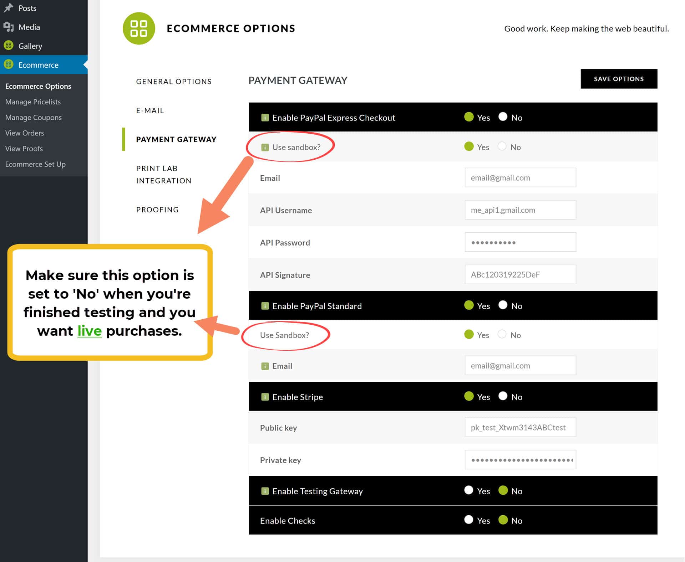Open the E-Mail settings tab
The image size is (685, 562).
(150, 110)
